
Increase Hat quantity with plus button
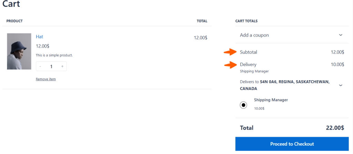(62, 66)
